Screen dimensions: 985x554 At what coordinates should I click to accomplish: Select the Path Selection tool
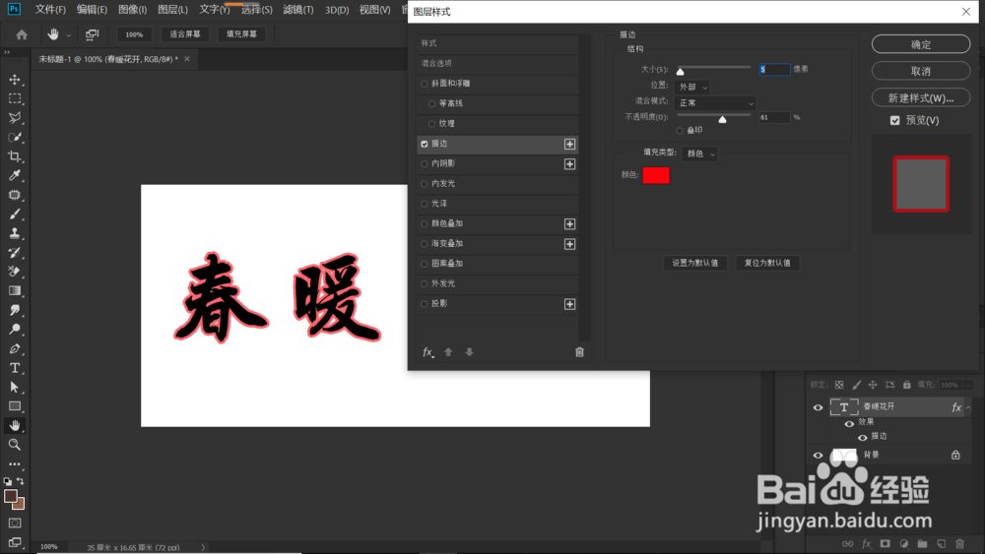15,387
